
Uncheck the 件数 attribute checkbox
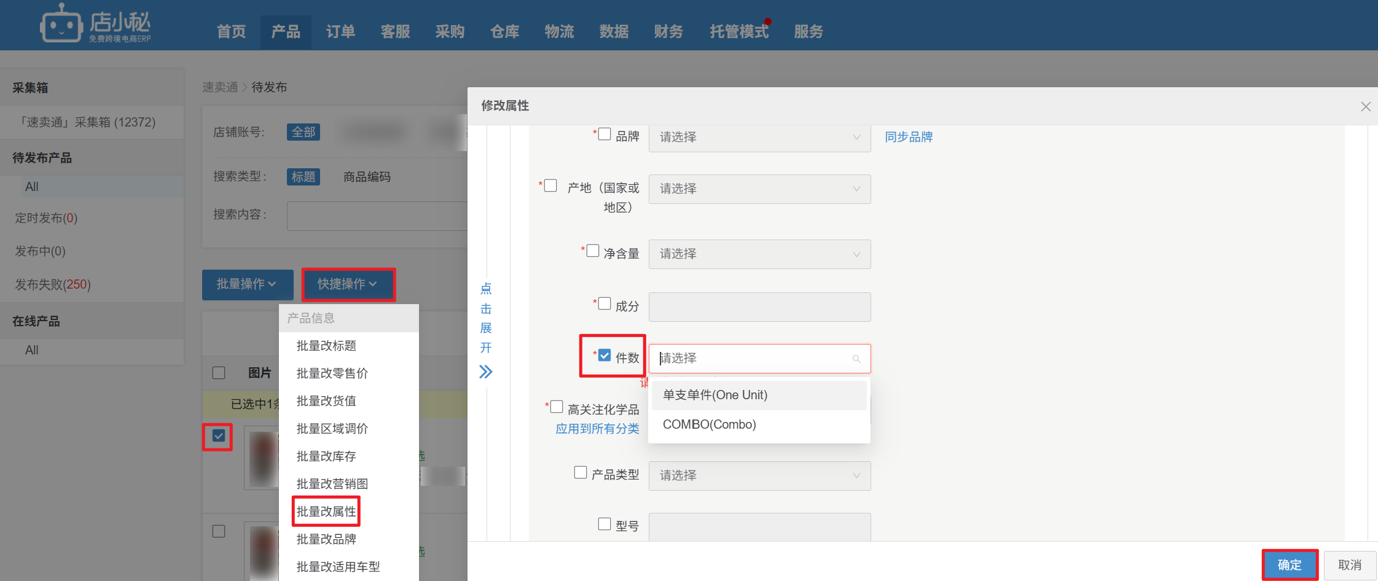coord(605,356)
